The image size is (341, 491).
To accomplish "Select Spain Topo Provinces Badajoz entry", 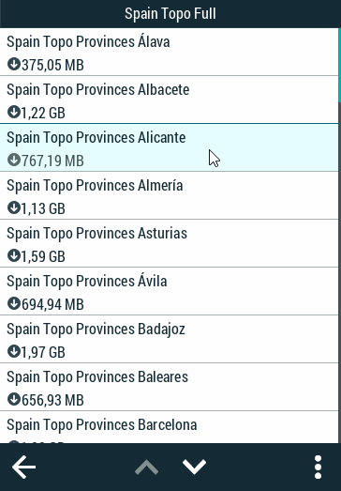I will click(169, 339).
